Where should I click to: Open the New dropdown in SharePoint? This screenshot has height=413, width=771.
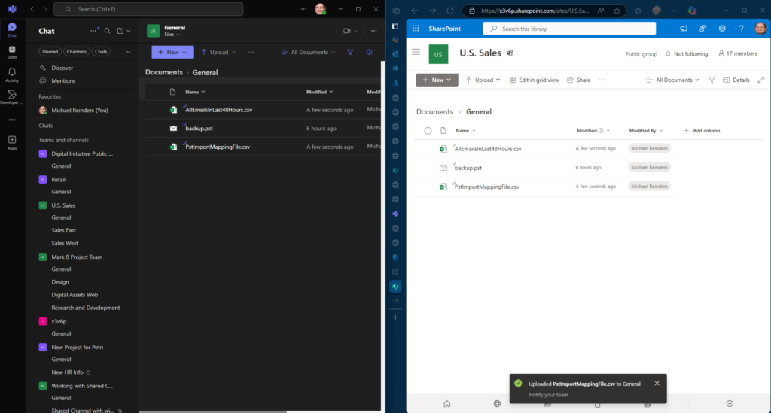click(437, 80)
